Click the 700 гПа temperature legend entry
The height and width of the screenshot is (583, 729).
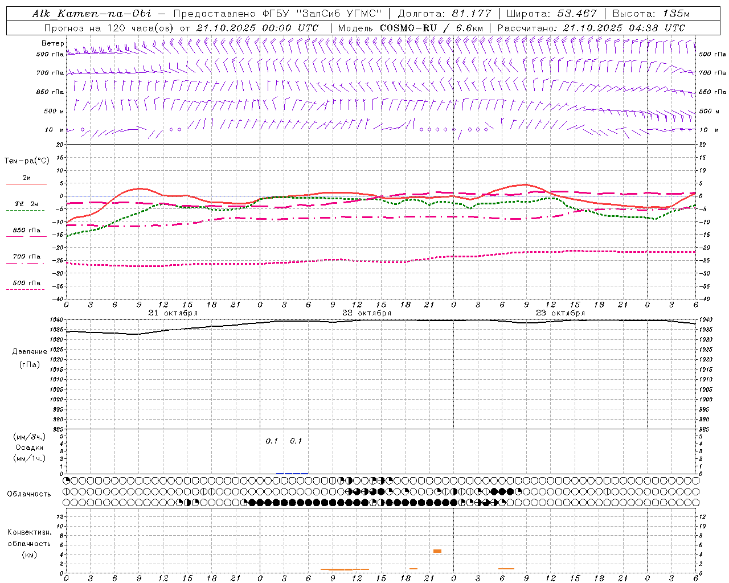click(27, 257)
